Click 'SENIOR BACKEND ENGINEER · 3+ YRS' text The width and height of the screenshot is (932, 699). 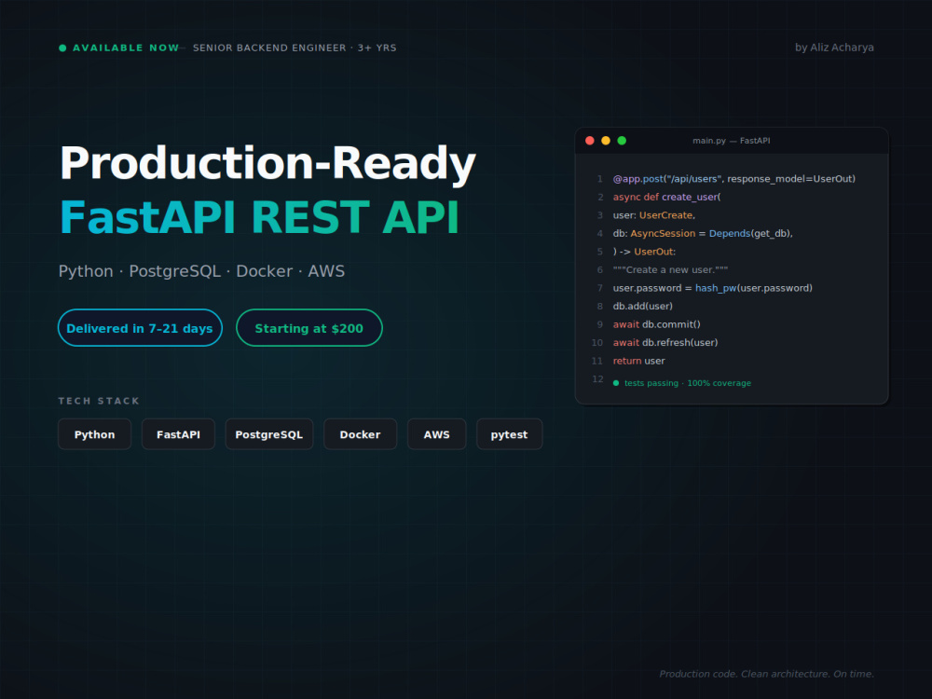(x=295, y=48)
